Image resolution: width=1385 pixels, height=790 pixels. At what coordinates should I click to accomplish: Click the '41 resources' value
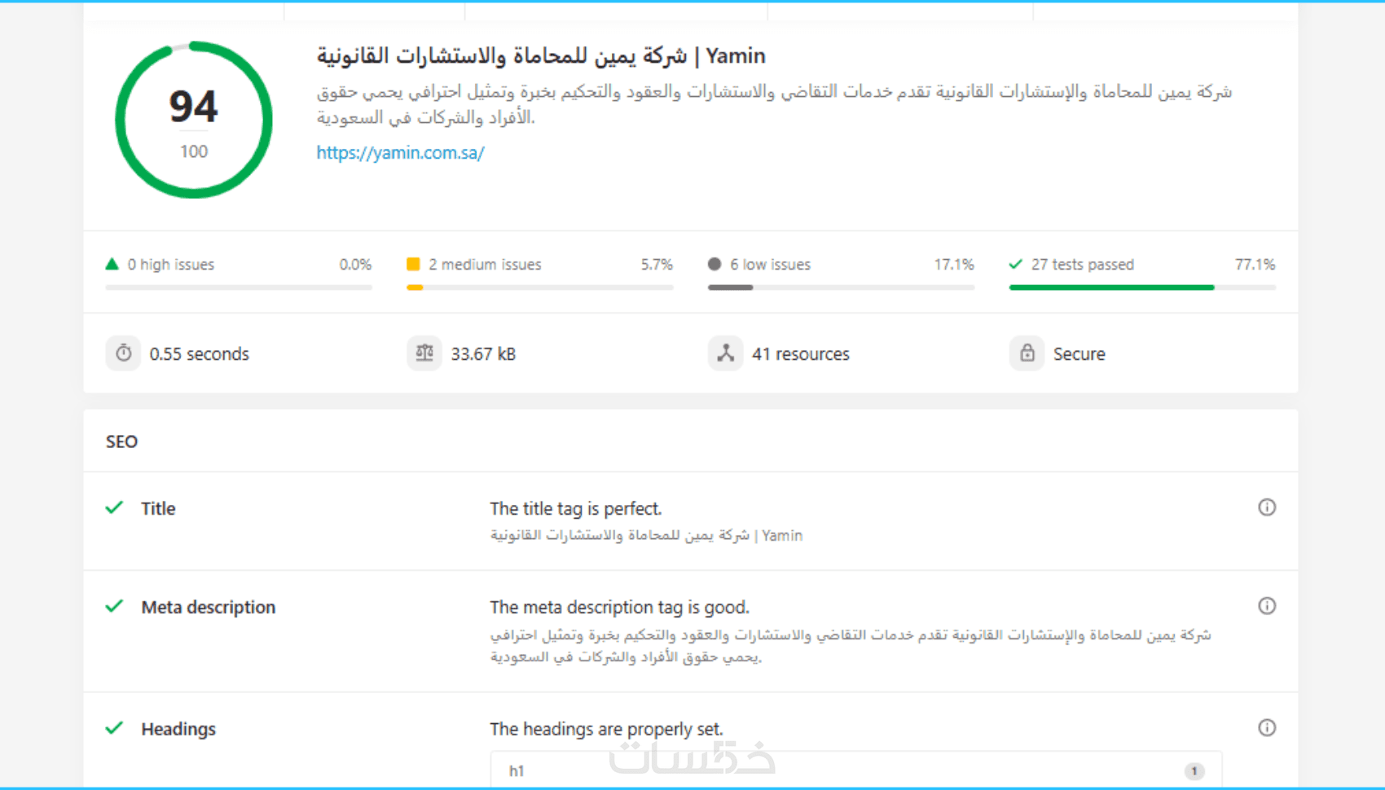point(801,354)
